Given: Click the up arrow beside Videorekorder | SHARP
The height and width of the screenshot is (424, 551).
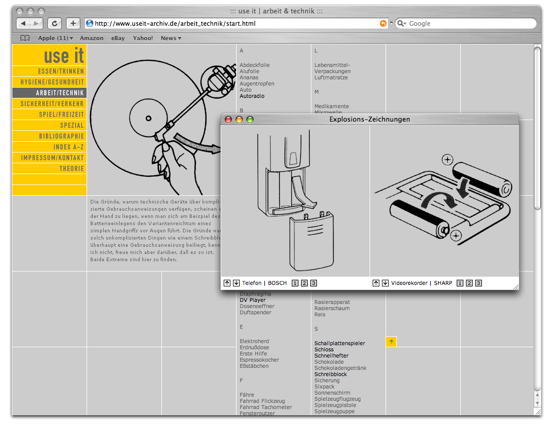Looking at the screenshot, I should pyautogui.click(x=376, y=283).
